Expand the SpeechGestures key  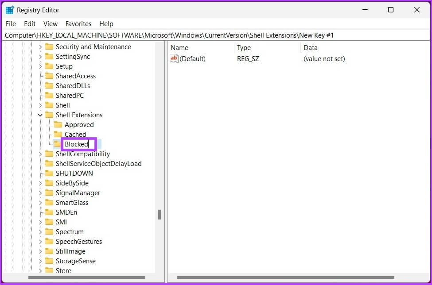pos(40,242)
